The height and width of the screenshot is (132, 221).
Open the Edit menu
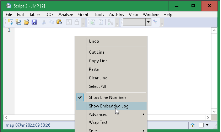pyautogui.click(x=21, y=15)
